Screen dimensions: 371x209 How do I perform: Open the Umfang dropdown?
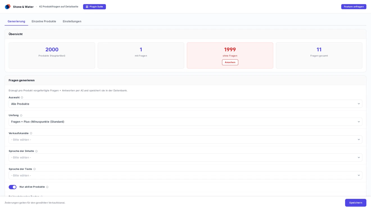(x=185, y=122)
